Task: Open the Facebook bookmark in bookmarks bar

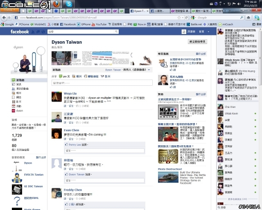Action: [68, 24]
